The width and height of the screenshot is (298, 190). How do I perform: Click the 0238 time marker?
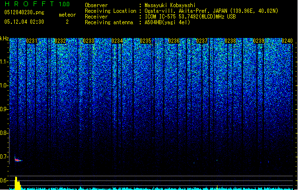(x=230, y=41)
